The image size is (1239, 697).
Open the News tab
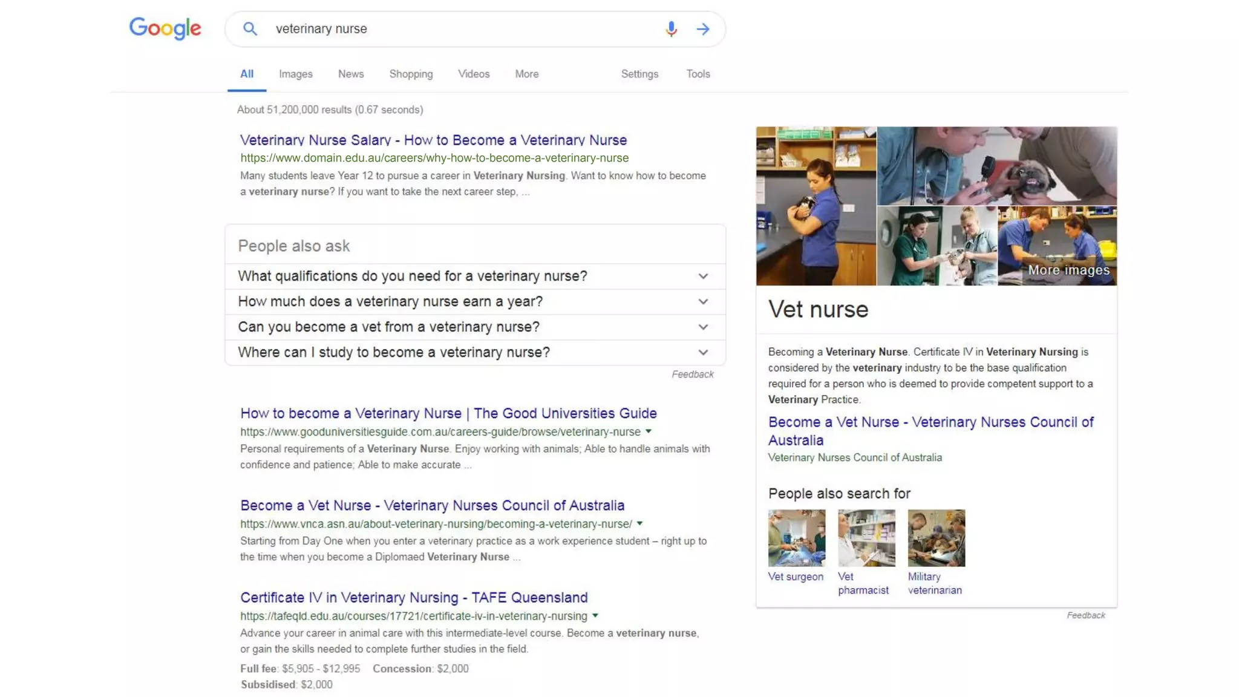point(351,74)
